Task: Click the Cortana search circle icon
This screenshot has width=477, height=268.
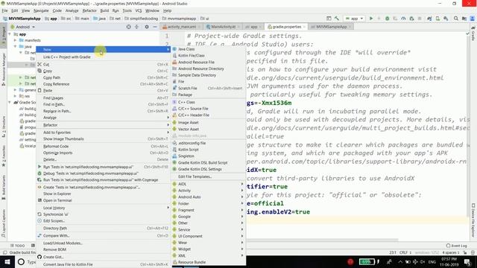Action: (21, 261)
